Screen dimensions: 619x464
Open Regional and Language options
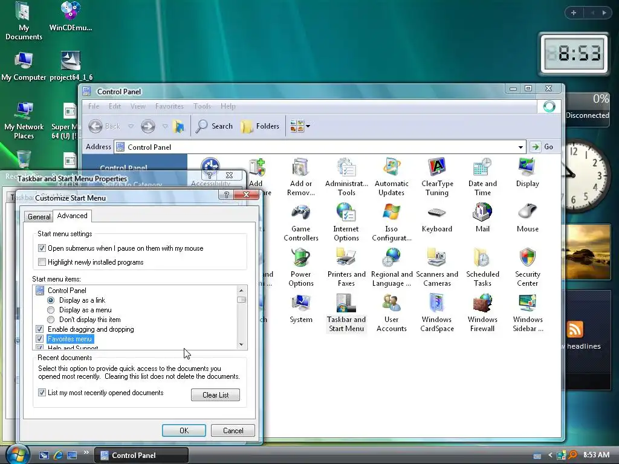[391, 268]
